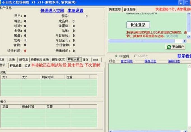
Task: Select the QQ朋友 radio button
Action: [135, 56]
